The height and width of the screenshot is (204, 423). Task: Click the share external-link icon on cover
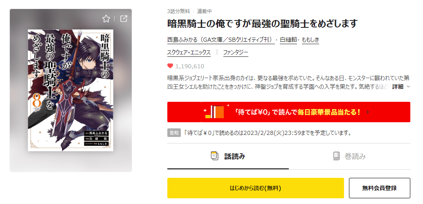point(124,18)
